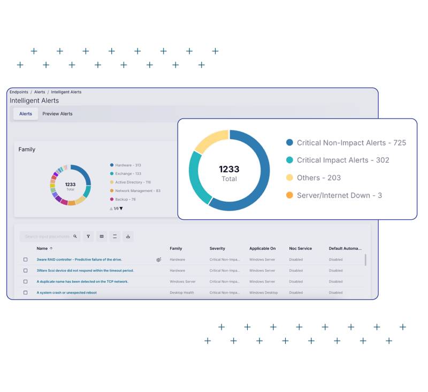Click the Critical Non-Impact Alerts legend dot
The height and width of the screenshot is (392, 428).
289,143
